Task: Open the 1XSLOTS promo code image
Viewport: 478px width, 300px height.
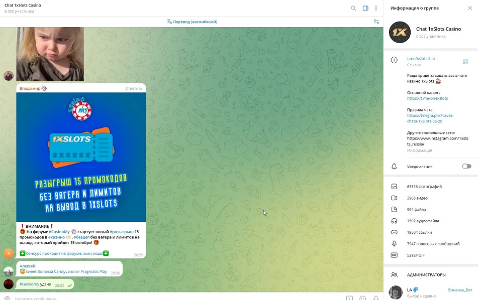Action: pyautogui.click(x=81, y=157)
